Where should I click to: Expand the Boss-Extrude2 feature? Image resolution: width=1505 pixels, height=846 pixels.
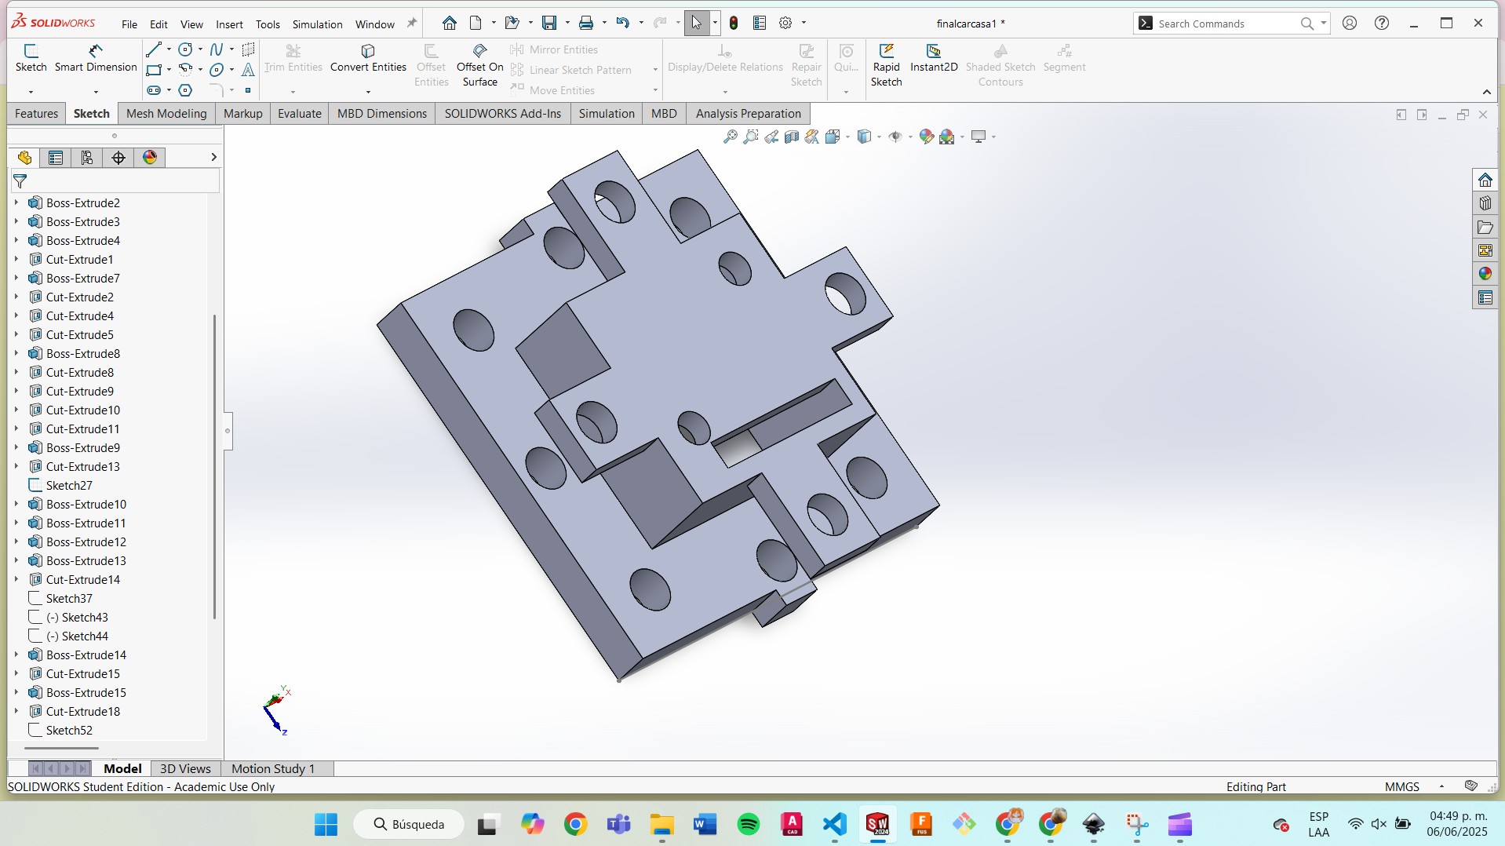click(x=16, y=202)
